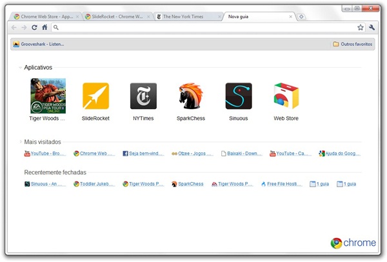Open the wrench settings menu
This screenshot has height=262, width=387.
[372, 27]
